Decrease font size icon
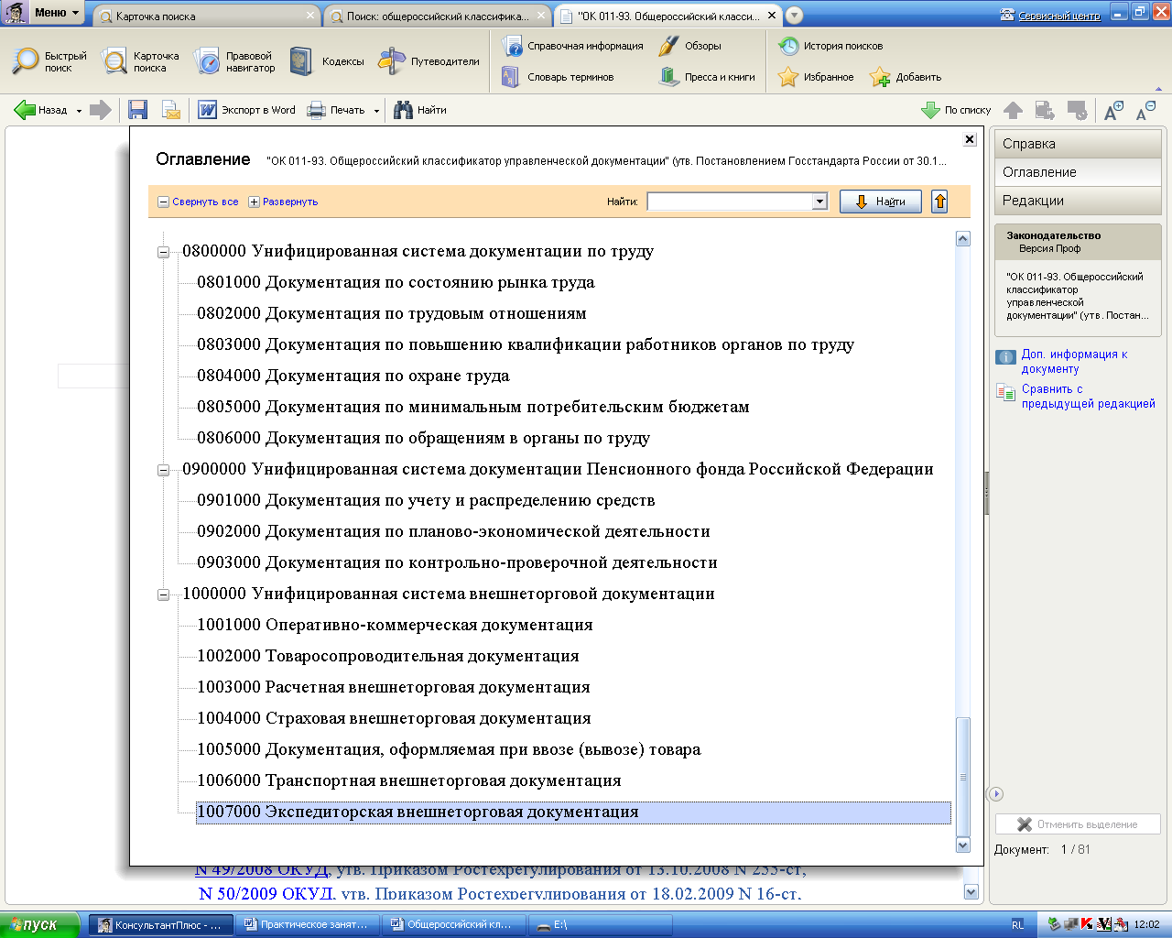The height and width of the screenshot is (938, 1172). pyautogui.click(x=1145, y=111)
